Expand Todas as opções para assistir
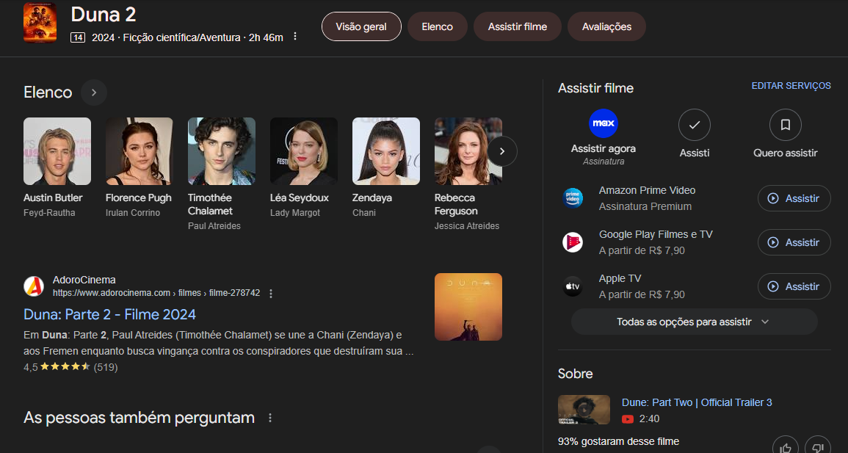Screen dimensions: 848x453 click(x=695, y=322)
